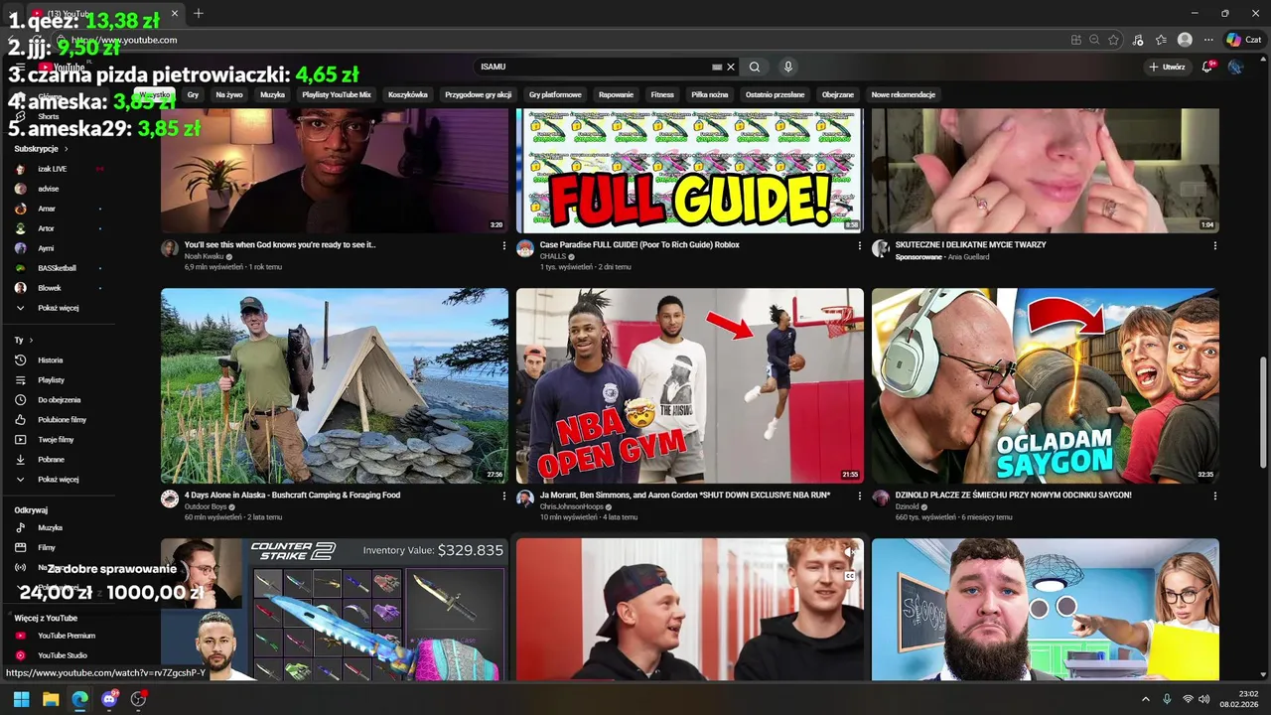
Task: Select Ostatnio przesłane filter chip
Action: [776, 94]
